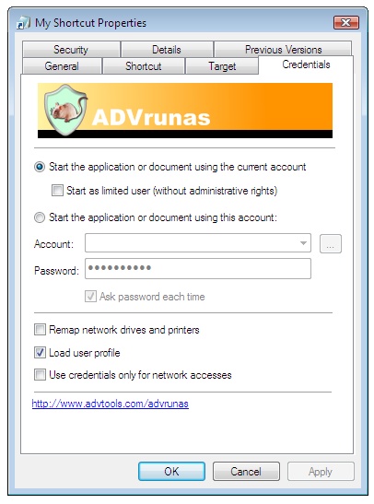The height and width of the screenshot is (504, 374).
Task: Click the ADVrunas orange banner
Action: point(185,111)
